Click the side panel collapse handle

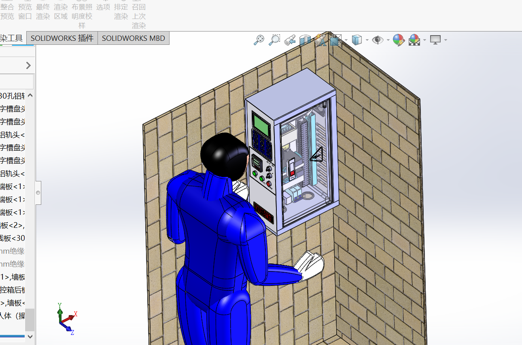point(38,193)
